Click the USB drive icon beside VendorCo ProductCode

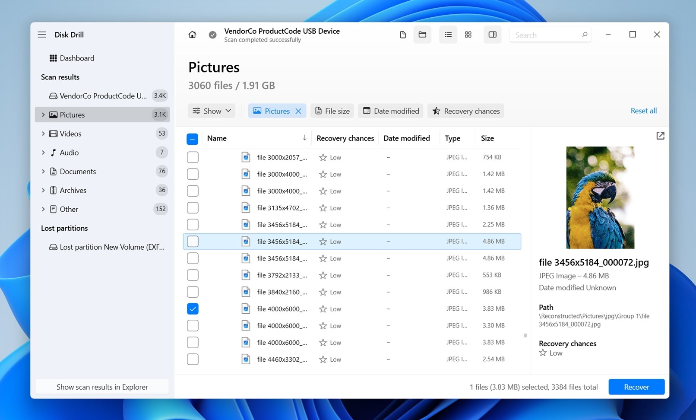pyautogui.click(x=53, y=96)
